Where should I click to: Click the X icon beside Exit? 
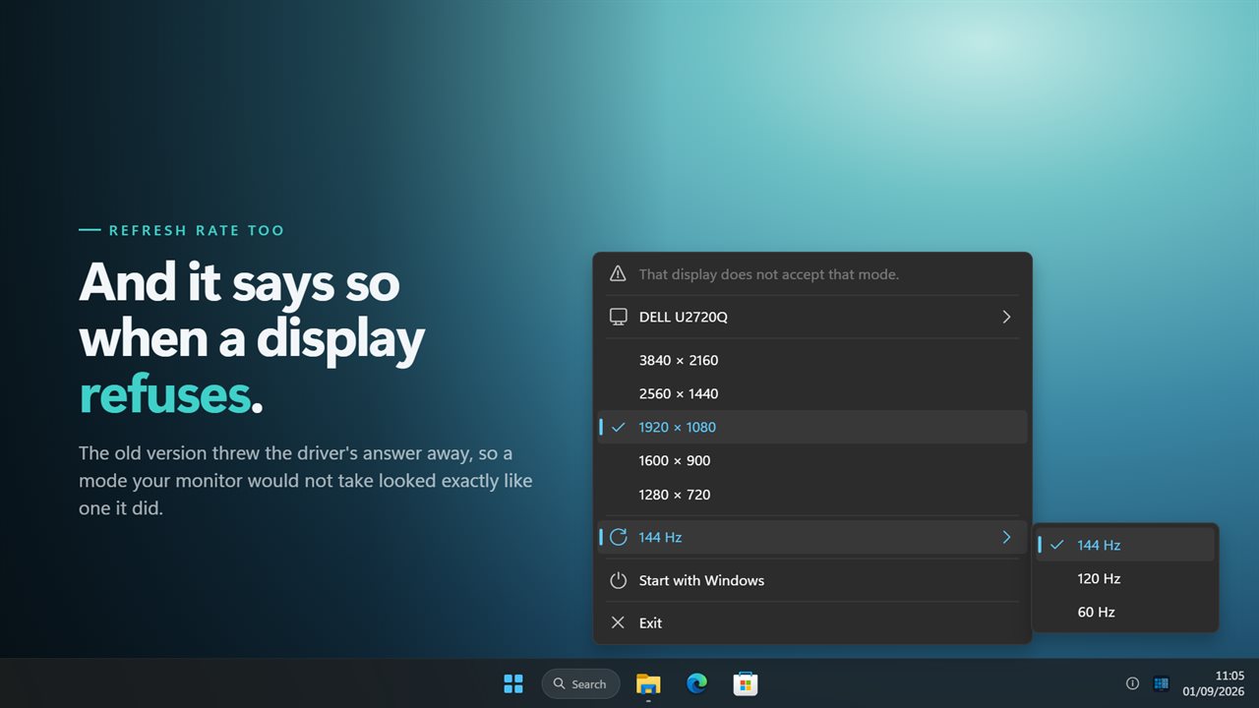tap(618, 622)
